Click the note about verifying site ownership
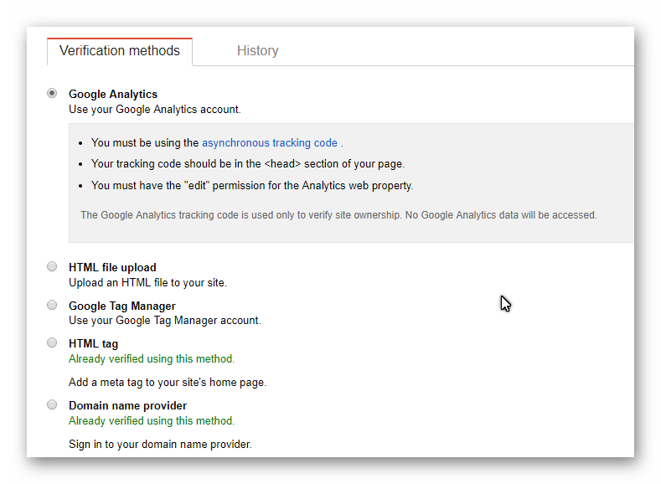 (338, 215)
